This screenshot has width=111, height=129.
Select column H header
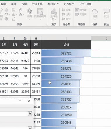[36, 38]
